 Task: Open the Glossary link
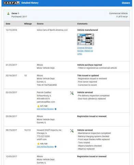126,3
